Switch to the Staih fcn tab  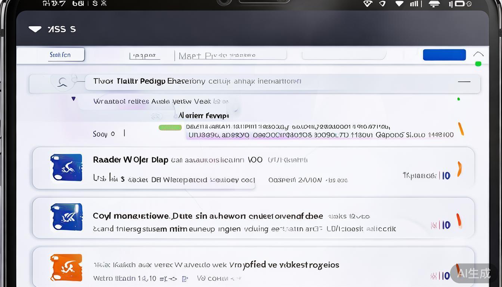pyautogui.click(x=61, y=55)
